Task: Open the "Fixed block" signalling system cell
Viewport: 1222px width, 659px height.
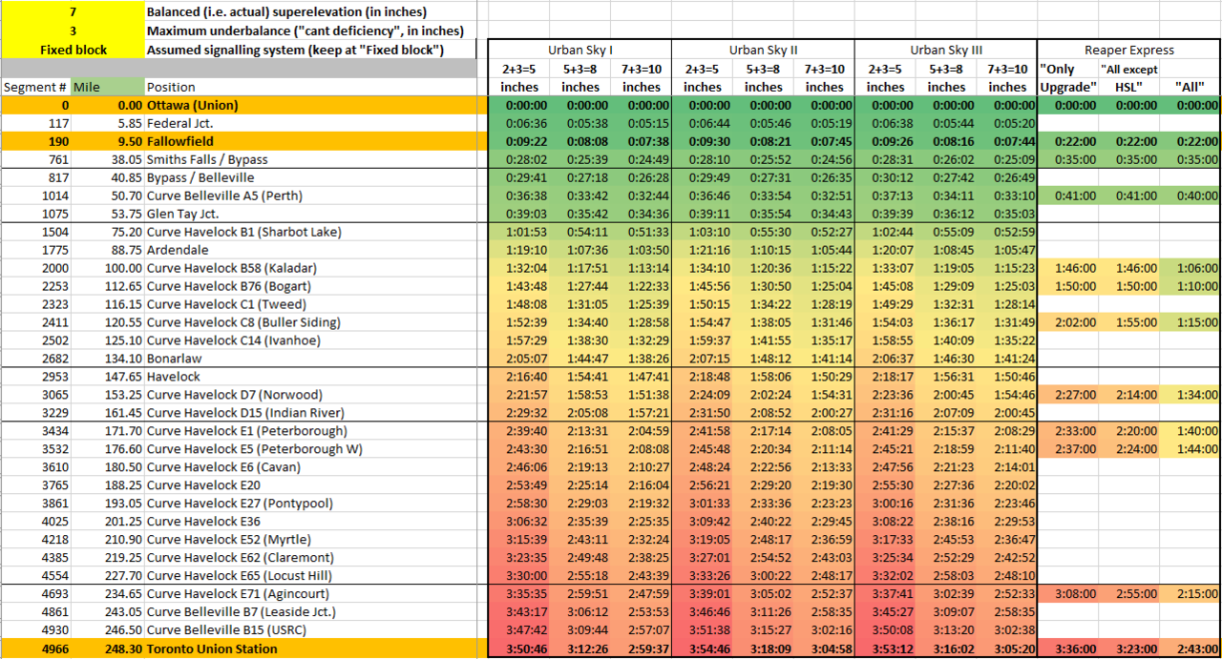Action: point(74,50)
